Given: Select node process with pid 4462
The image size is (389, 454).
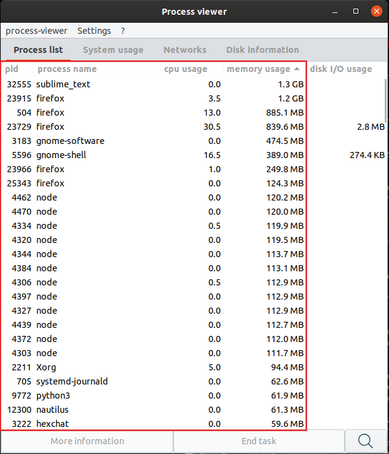Looking at the screenshot, I should [194, 197].
